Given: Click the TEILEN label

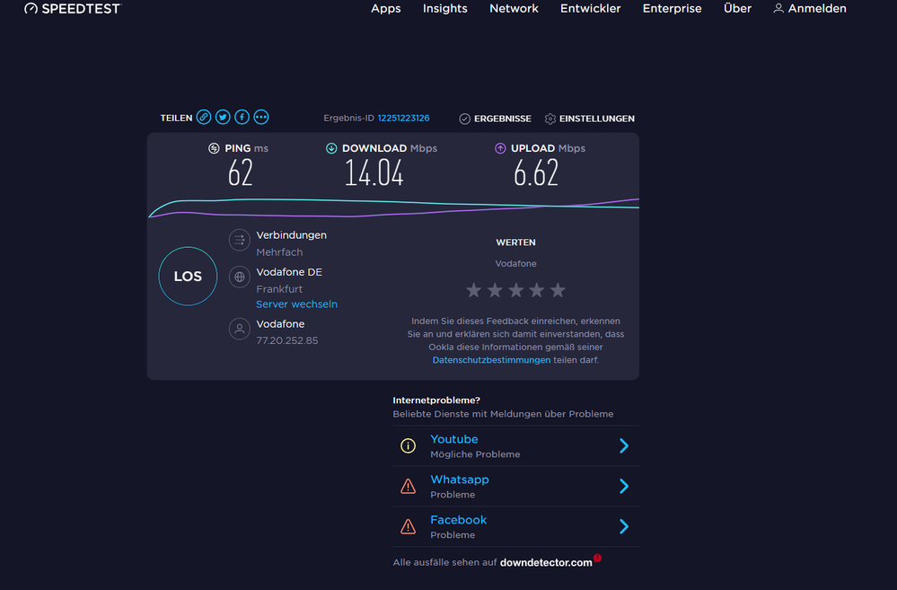Looking at the screenshot, I should point(176,118).
